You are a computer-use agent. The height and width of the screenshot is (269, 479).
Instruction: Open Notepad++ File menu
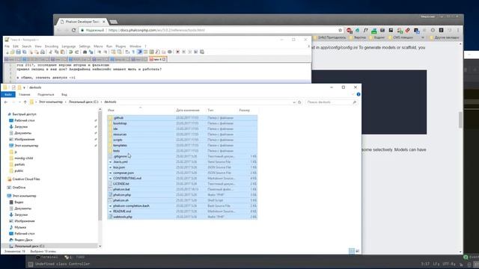7,46
